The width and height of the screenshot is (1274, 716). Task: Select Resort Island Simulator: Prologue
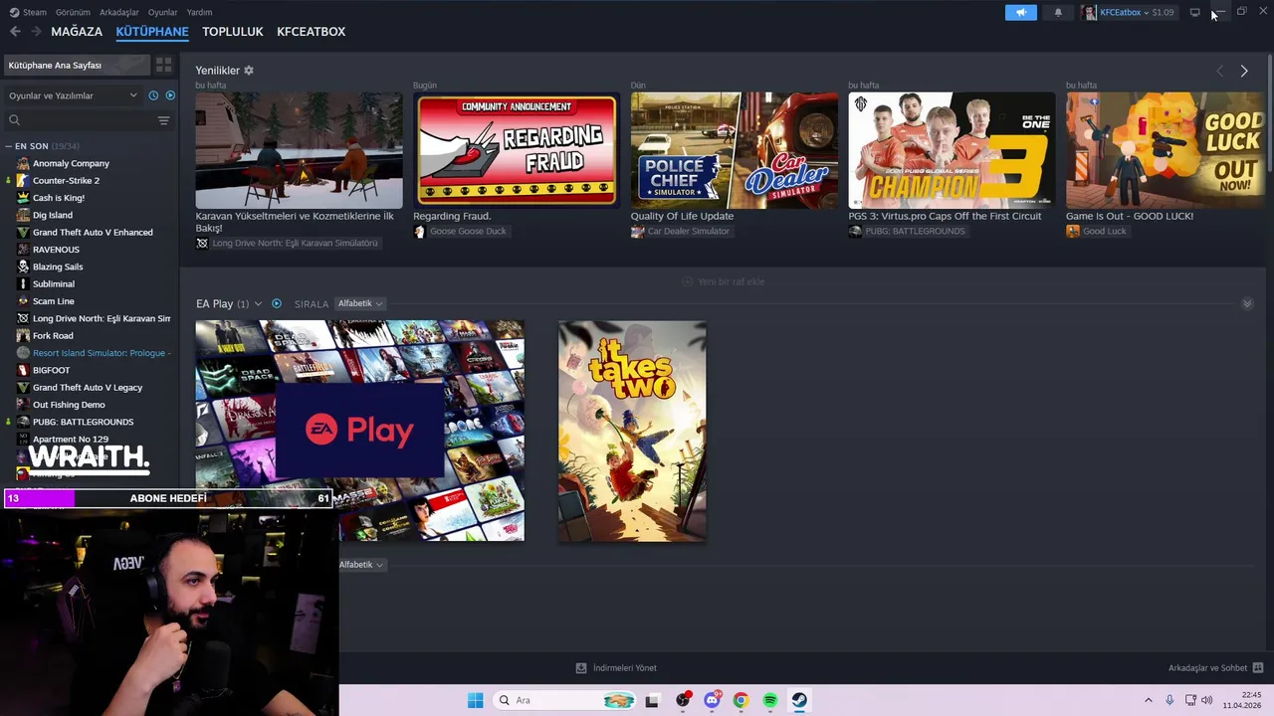tap(102, 353)
